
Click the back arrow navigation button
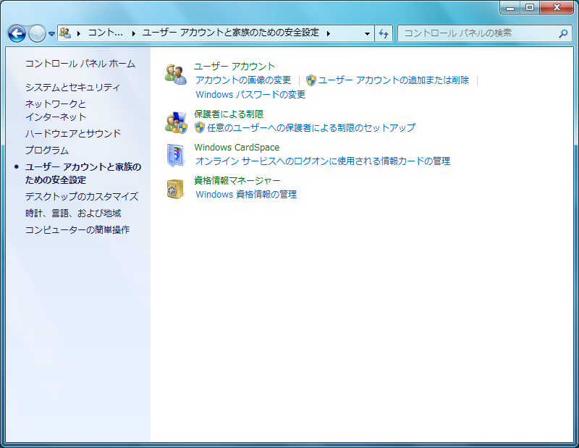point(17,33)
